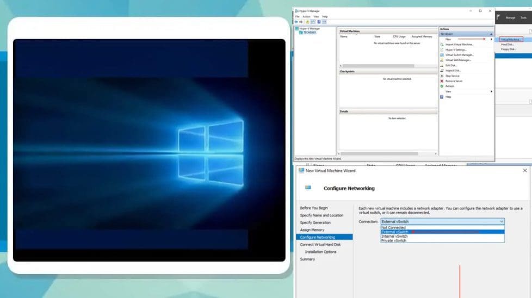The width and height of the screenshot is (532, 298).
Task: Open the View menu in Hyper-V Manager
Action: (316, 17)
